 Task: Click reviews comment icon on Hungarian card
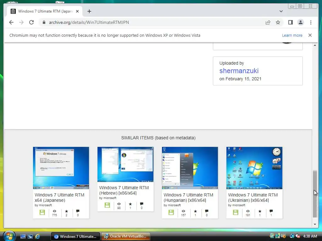[207, 211]
